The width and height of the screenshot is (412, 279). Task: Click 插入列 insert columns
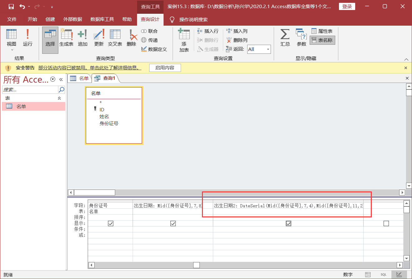coord(237,31)
